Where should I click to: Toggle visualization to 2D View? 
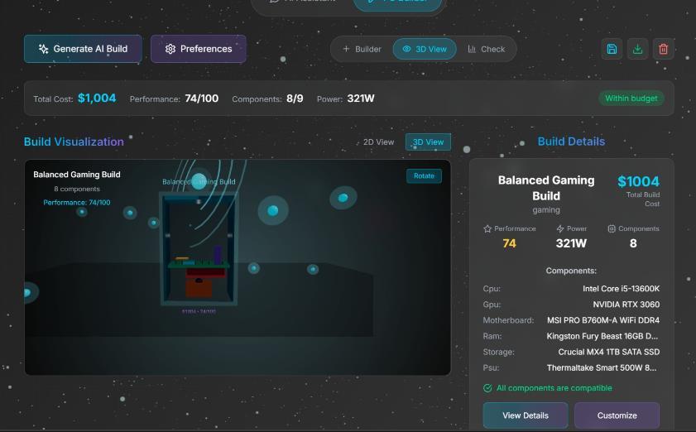[x=378, y=142]
